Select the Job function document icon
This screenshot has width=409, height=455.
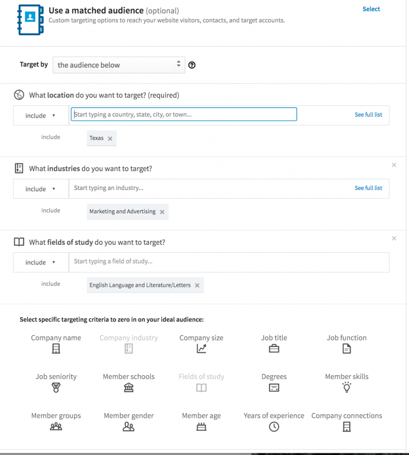coord(346,348)
